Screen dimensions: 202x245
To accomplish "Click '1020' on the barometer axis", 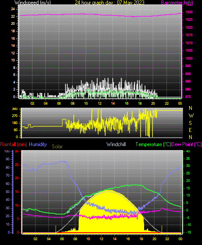I will 189,27.
